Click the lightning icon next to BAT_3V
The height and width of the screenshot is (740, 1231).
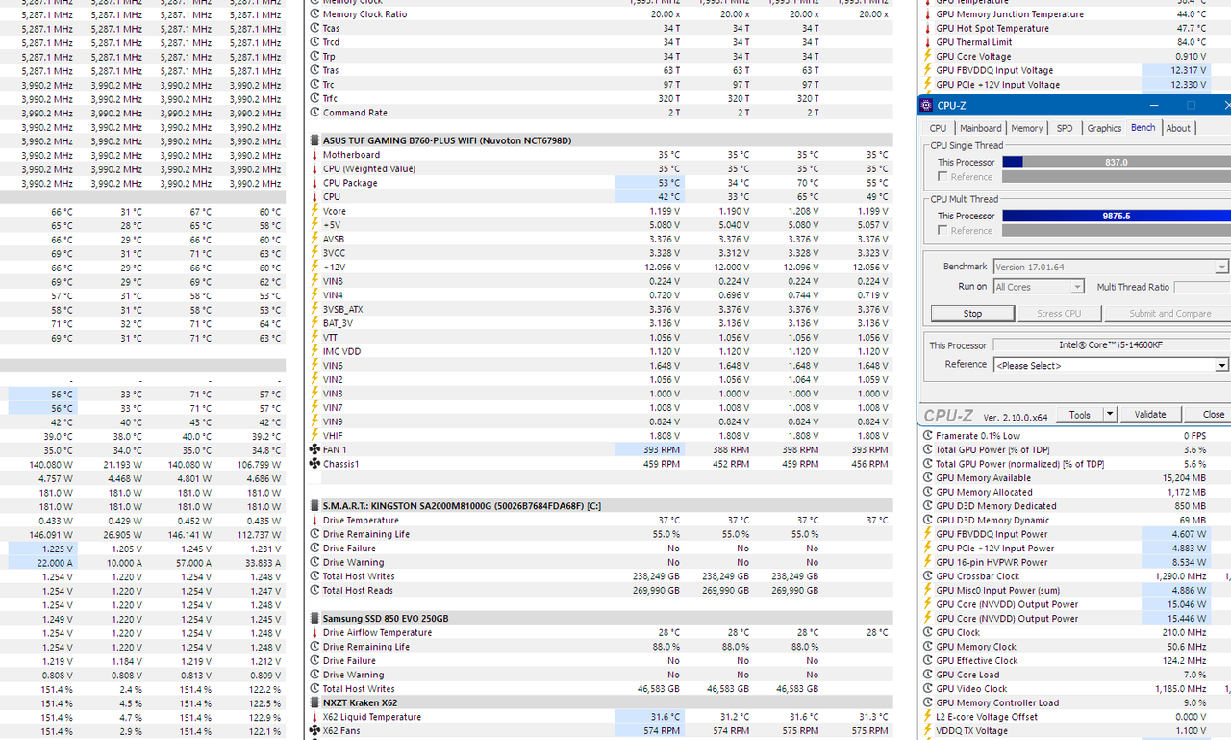[x=314, y=323]
